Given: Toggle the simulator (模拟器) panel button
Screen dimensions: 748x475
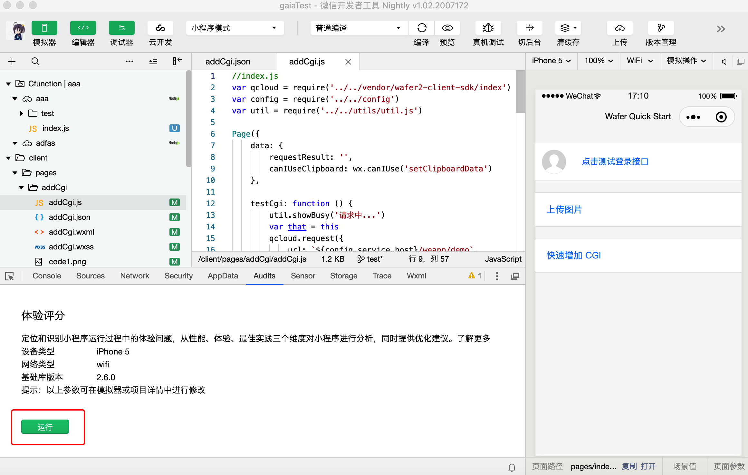Looking at the screenshot, I should point(44,28).
